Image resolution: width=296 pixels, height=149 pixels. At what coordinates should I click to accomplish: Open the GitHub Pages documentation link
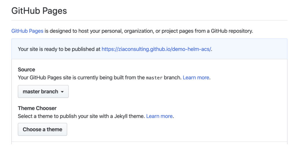(27, 31)
